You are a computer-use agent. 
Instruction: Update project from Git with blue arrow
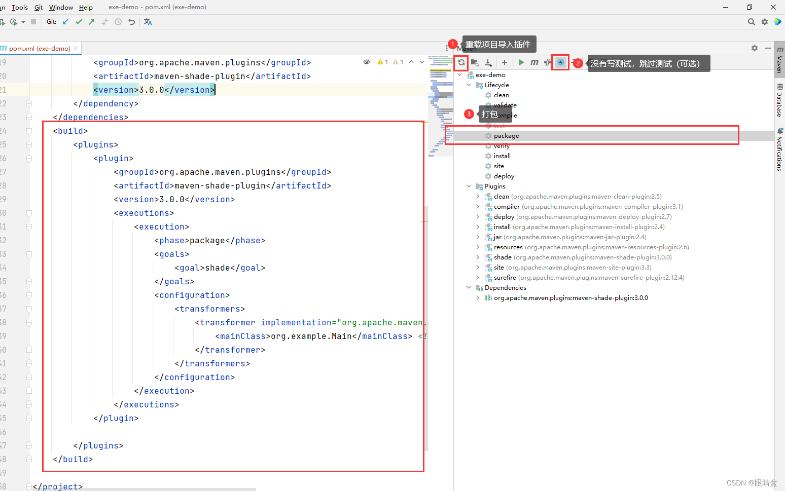coord(65,22)
